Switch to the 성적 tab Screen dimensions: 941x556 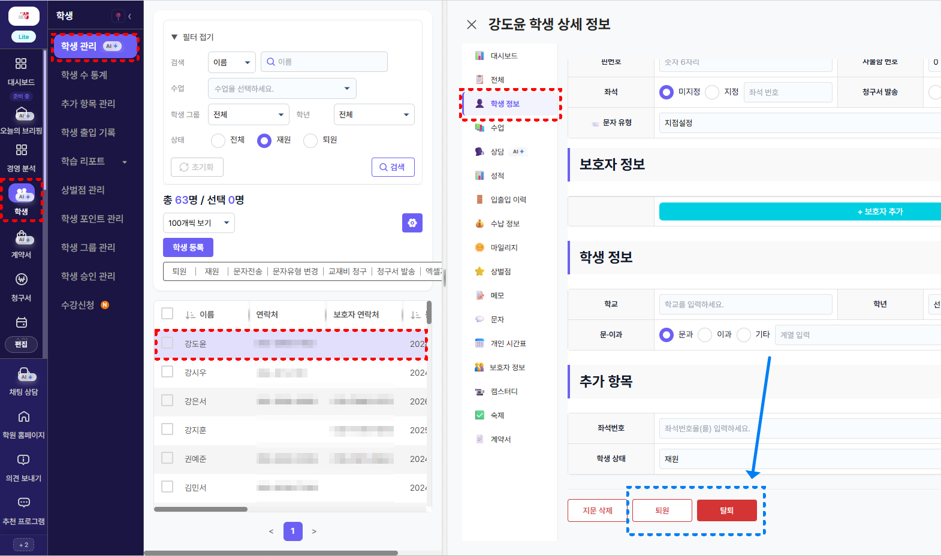click(497, 176)
